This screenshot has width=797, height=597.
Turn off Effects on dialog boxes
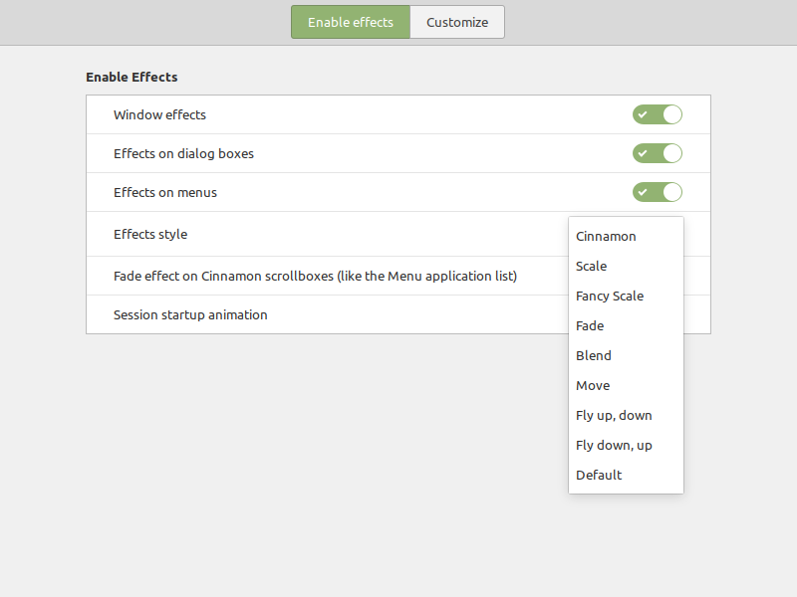click(657, 153)
